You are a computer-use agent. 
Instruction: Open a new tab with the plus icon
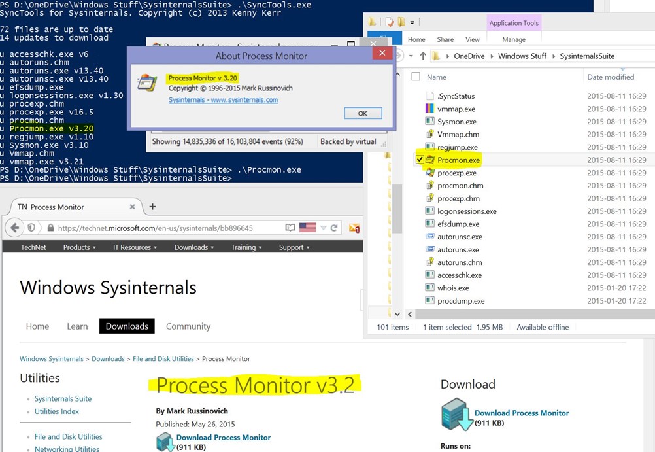pyautogui.click(x=153, y=207)
